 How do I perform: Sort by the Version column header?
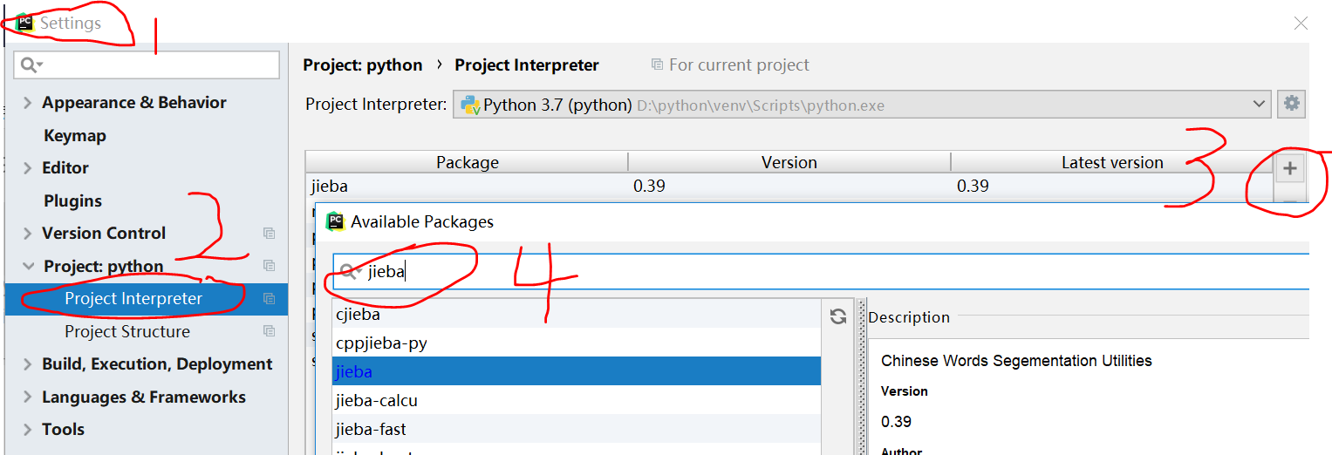[789, 162]
